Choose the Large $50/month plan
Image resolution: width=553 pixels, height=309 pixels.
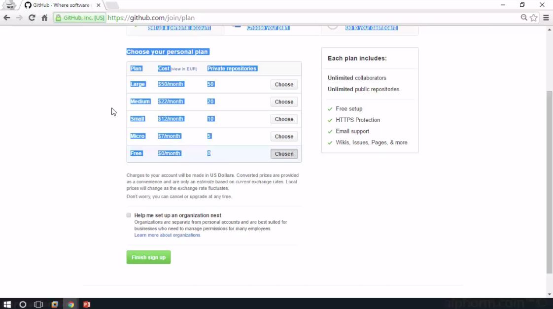click(284, 85)
